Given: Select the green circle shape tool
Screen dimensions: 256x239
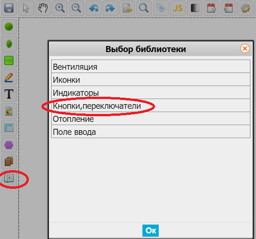Looking at the screenshot, I should coord(9,27).
